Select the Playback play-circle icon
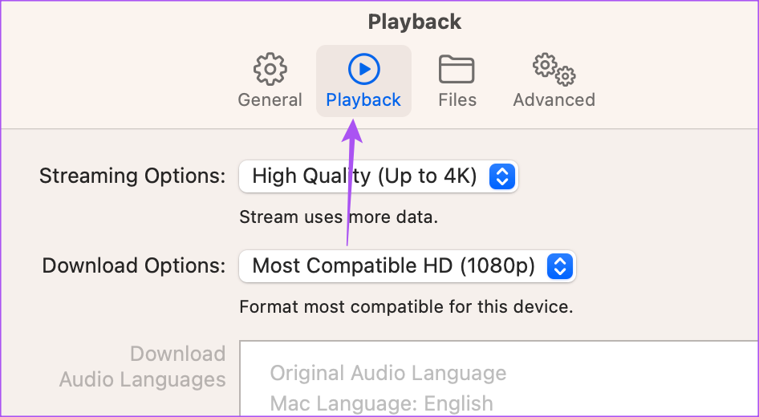The height and width of the screenshot is (417, 759). pos(364,69)
